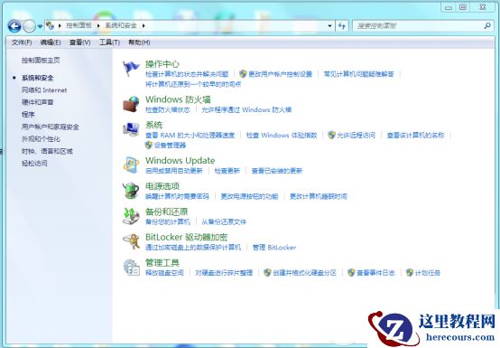
Task: Expand the arrow after 控制面板 in breadcrumb
Action: pos(98,25)
